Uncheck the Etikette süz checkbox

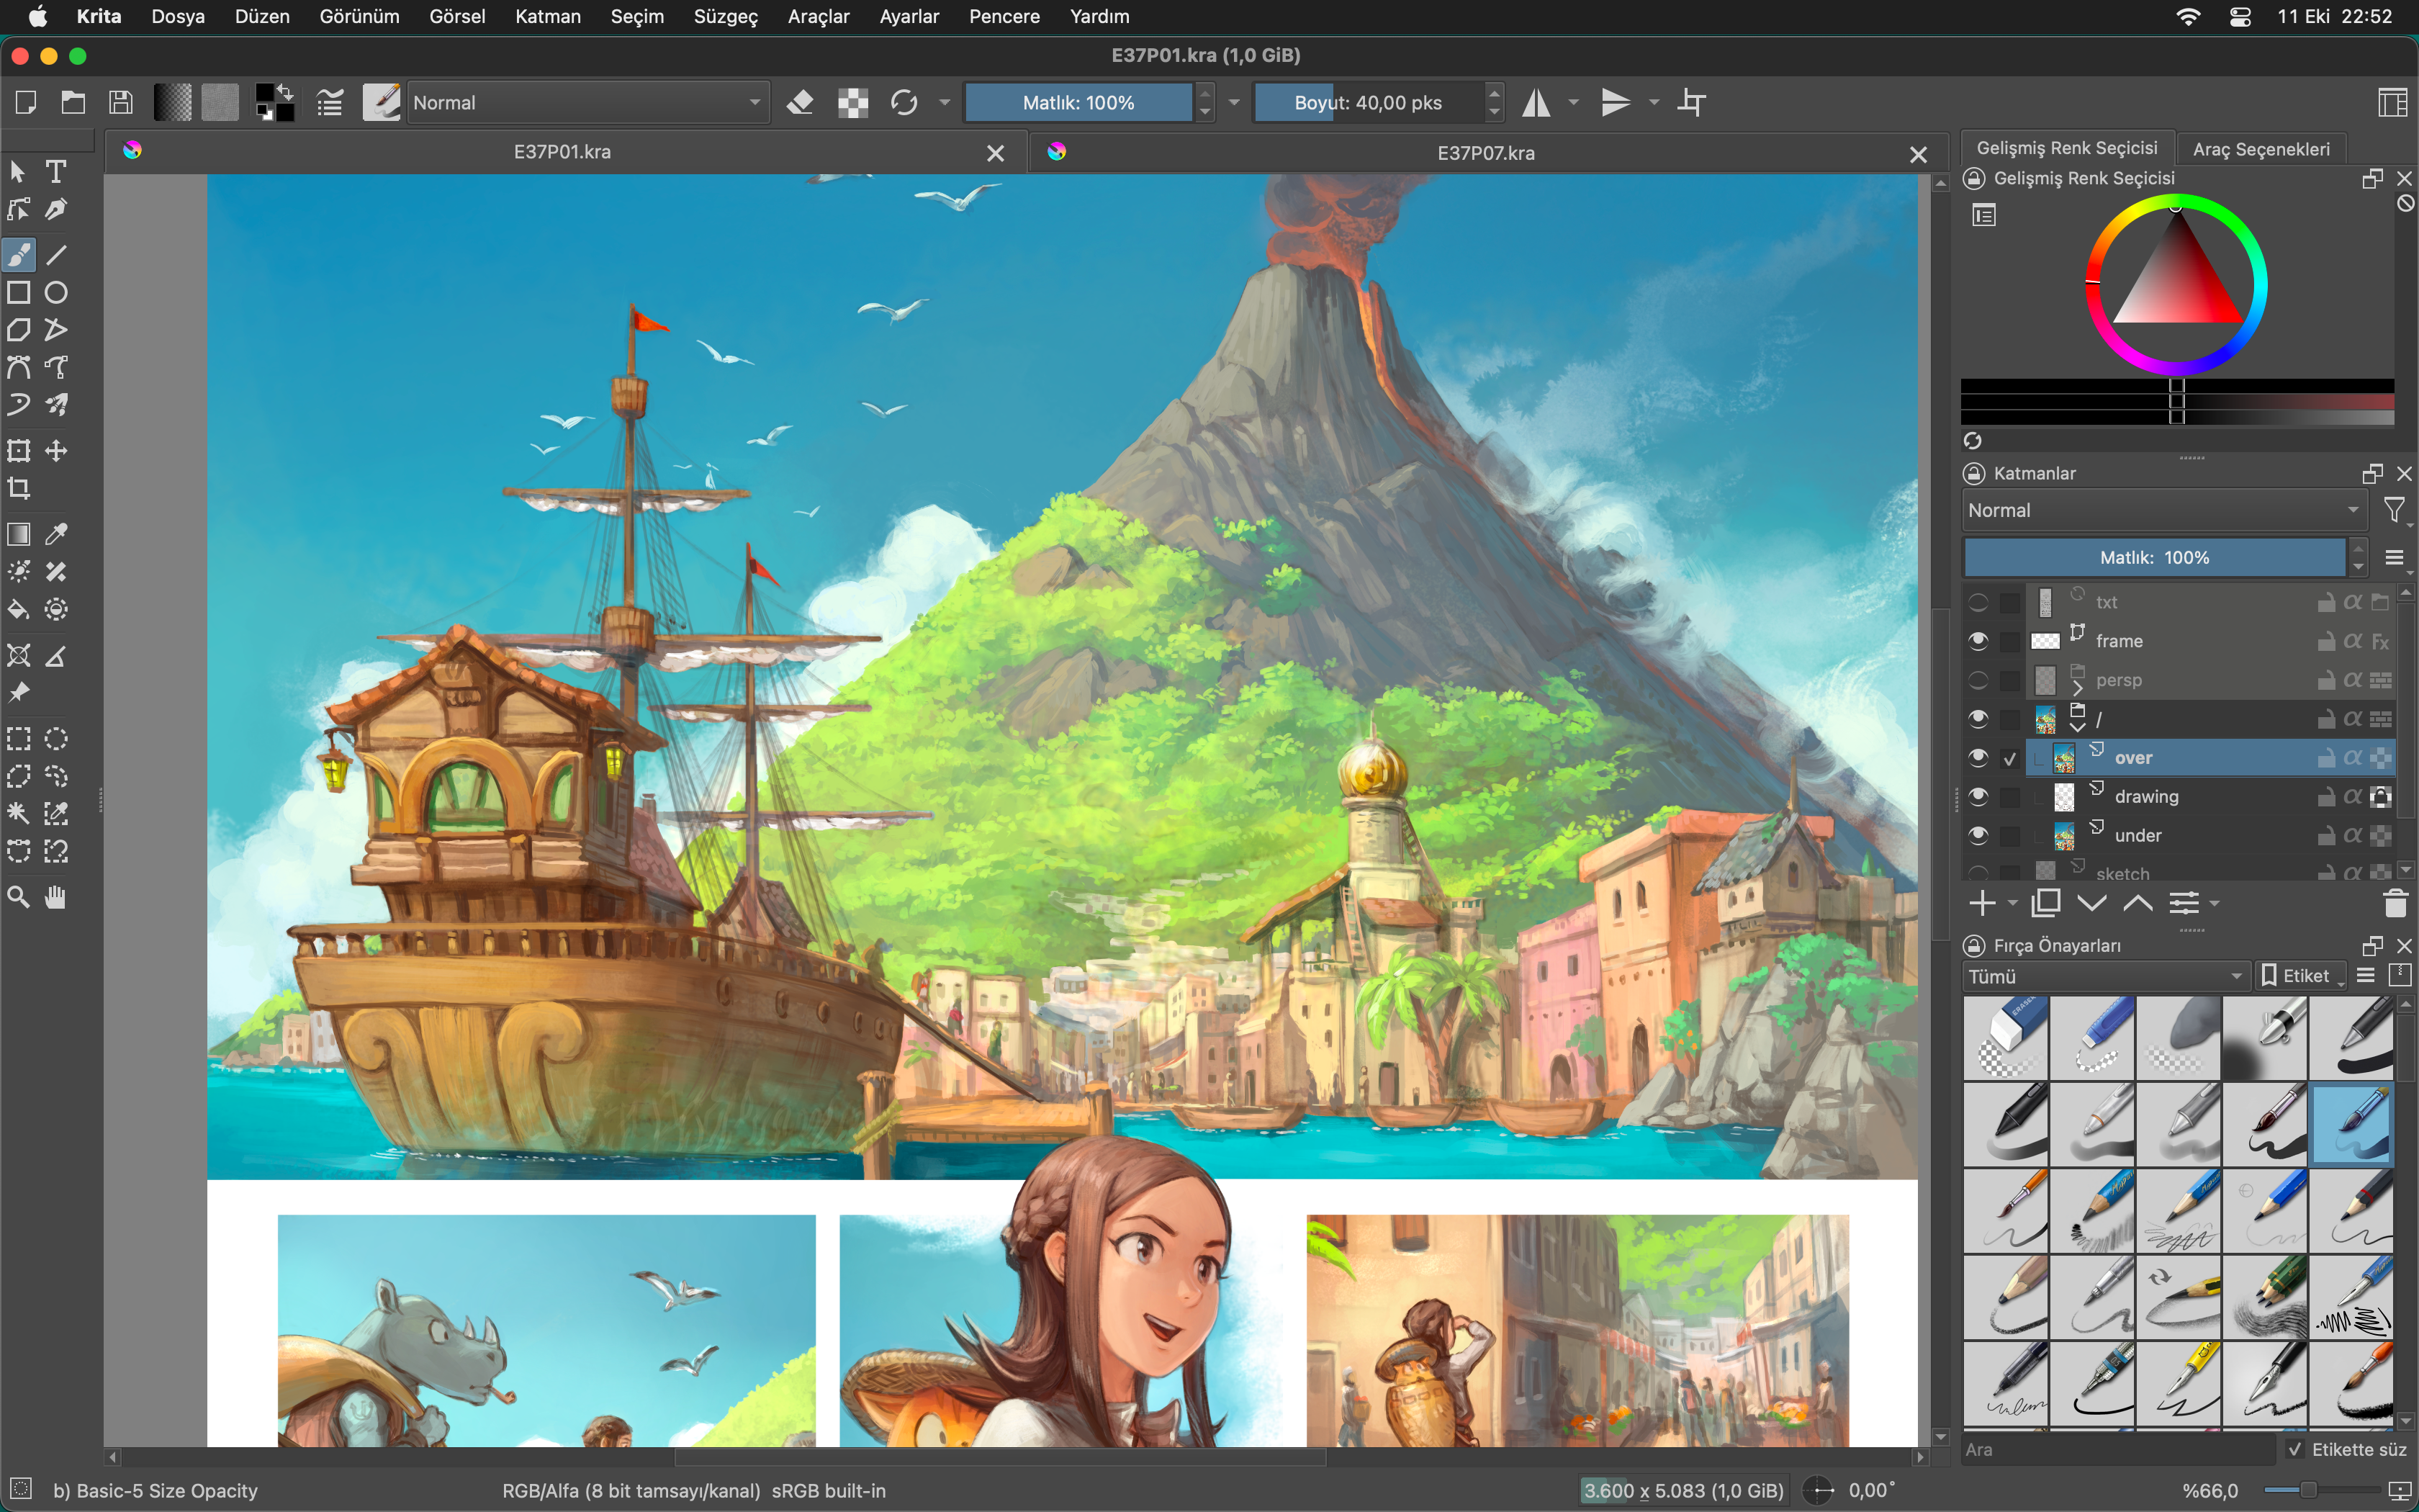[2296, 1449]
